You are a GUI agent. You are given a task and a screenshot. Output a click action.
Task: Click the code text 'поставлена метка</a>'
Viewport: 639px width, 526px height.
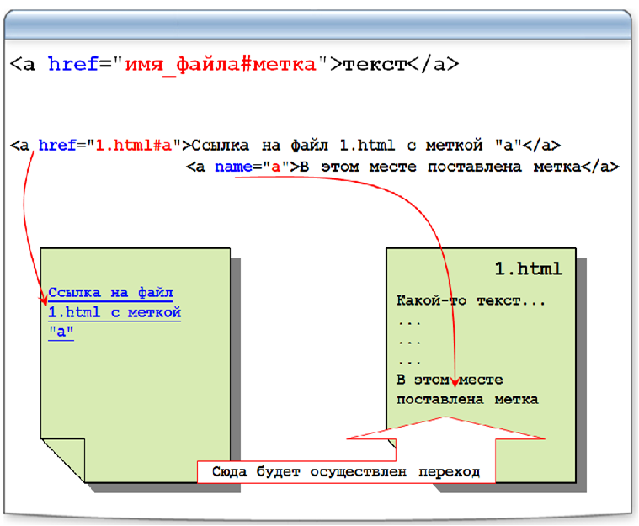click(x=524, y=167)
